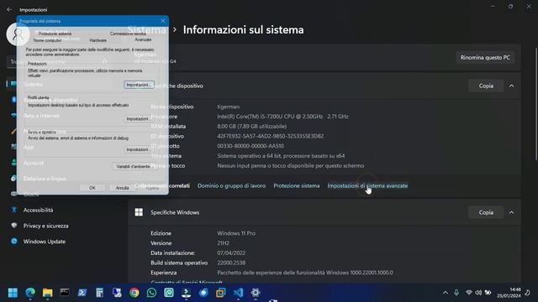The width and height of the screenshot is (538, 302).
Task: Open Accessibilità in the Settings sidebar
Action: [38, 210]
